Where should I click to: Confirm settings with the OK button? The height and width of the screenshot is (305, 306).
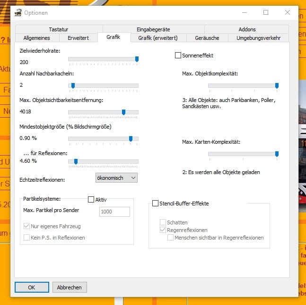32,287
